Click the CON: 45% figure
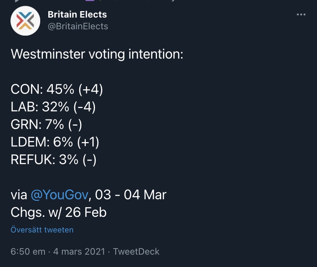Viewport: 317px width, 267px height. 42,89
